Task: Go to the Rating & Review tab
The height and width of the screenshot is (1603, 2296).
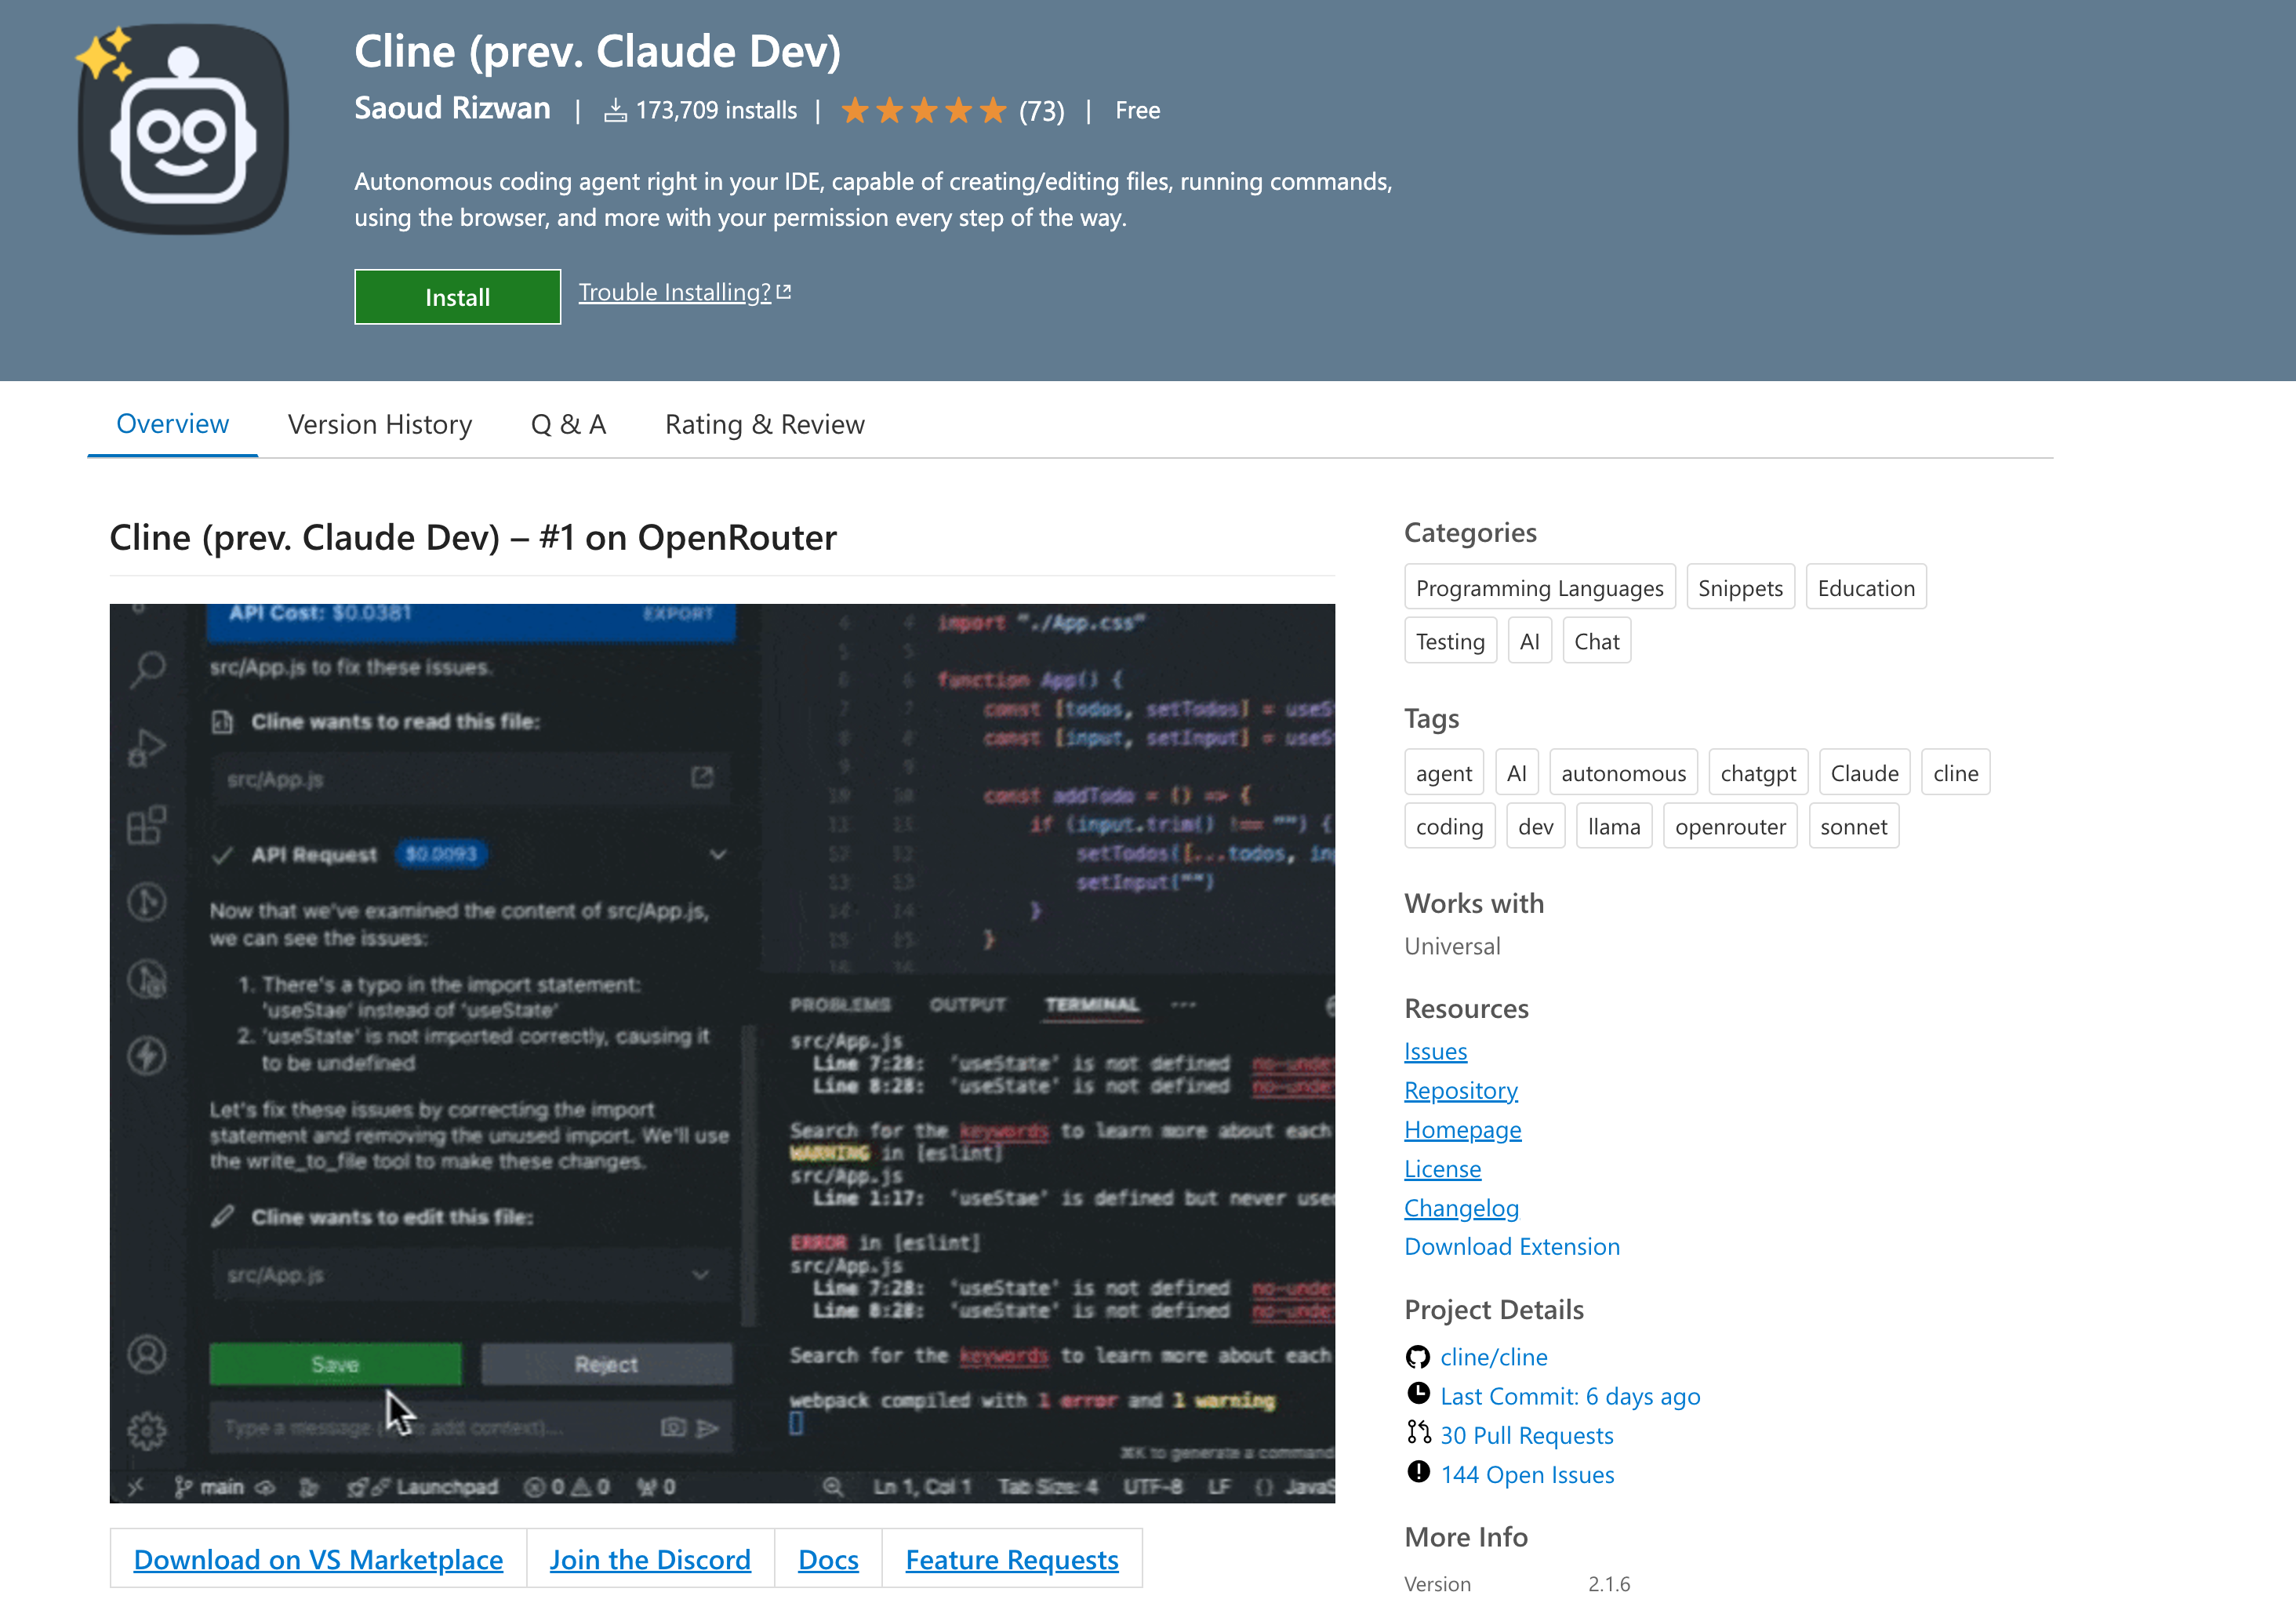Action: (764, 424)
